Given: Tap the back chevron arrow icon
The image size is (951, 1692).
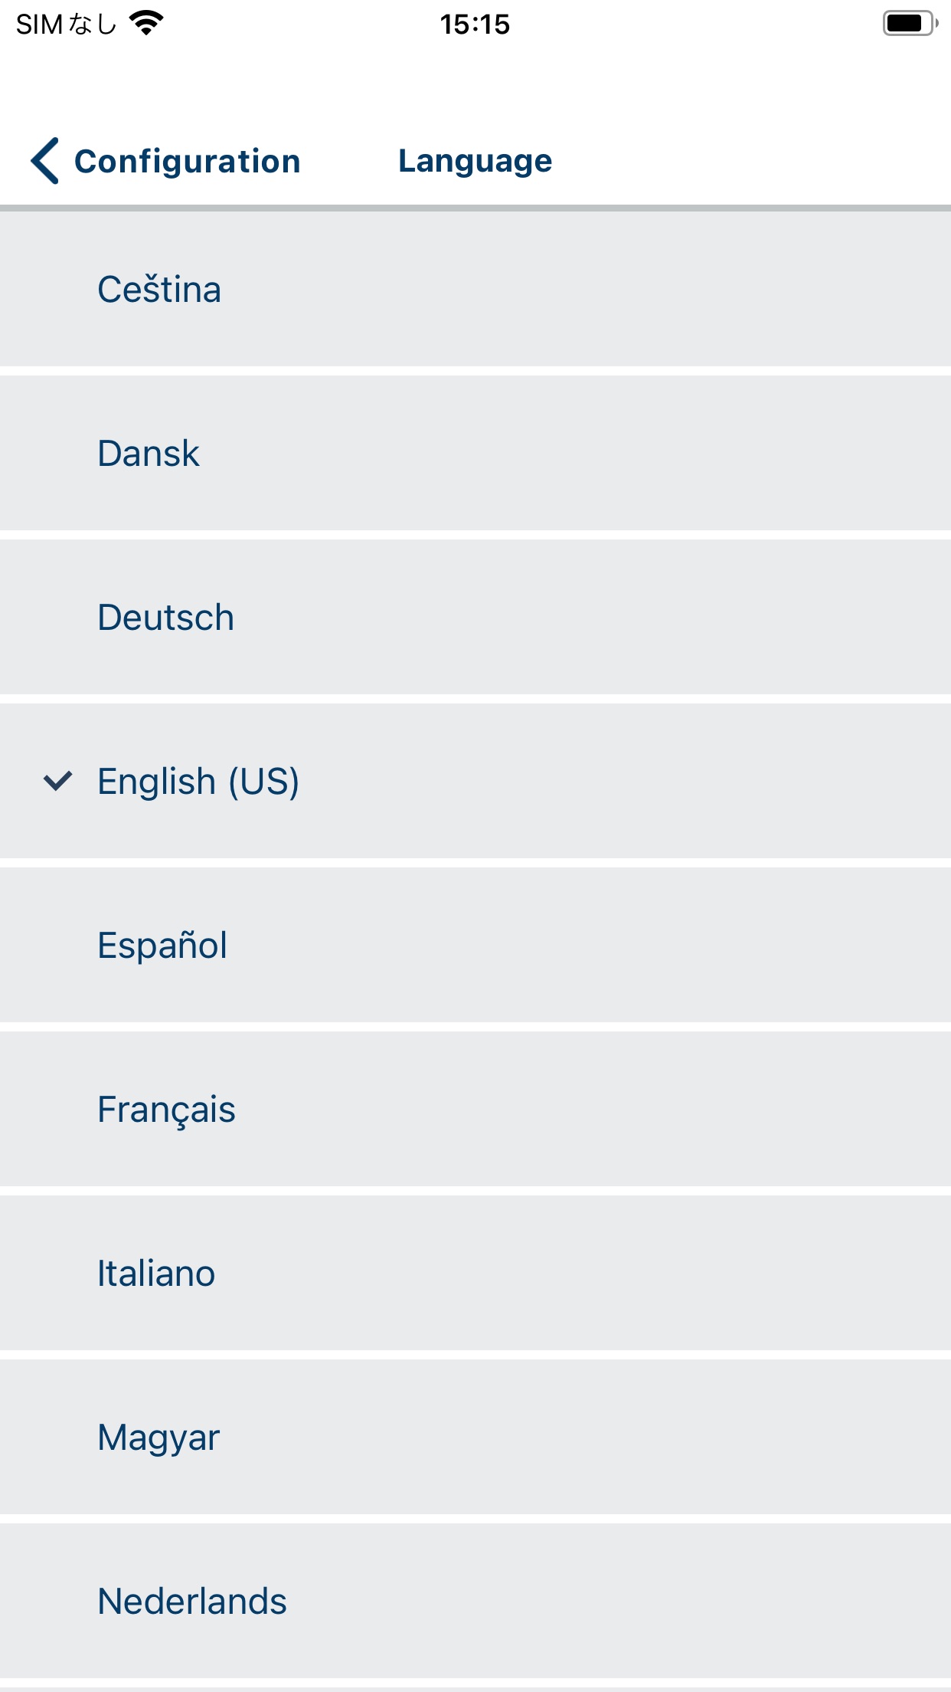Looking at the screenshot, I should [x=45, y=161].
